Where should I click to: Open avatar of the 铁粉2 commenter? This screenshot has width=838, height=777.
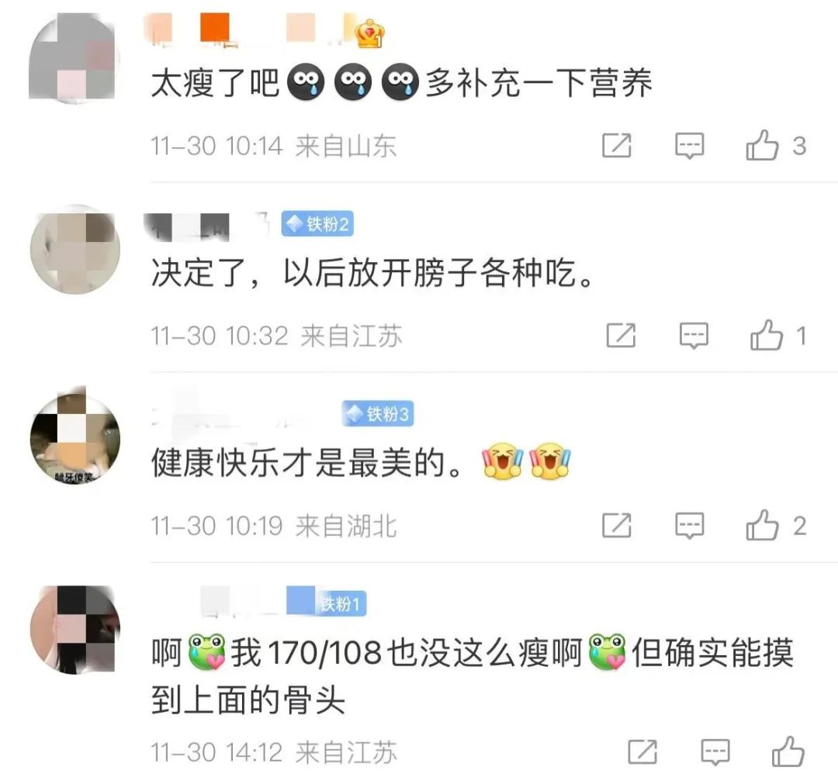pyautogui.click(x=74, y=249)
